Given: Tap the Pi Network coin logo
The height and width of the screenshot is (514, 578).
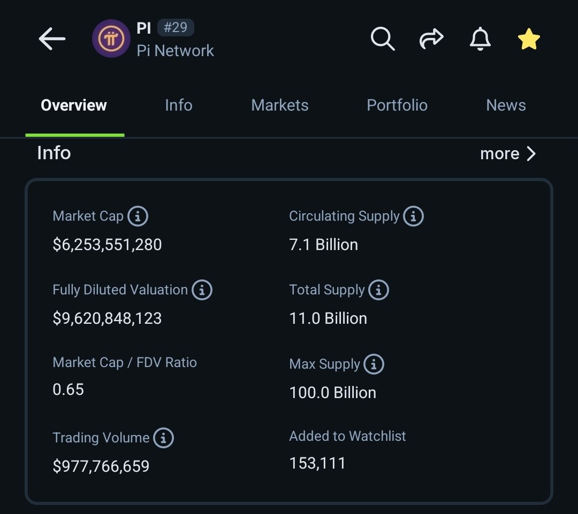Looking at the screenshot, I should [x=111, y=38].
